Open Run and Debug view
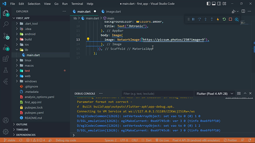 6,48
